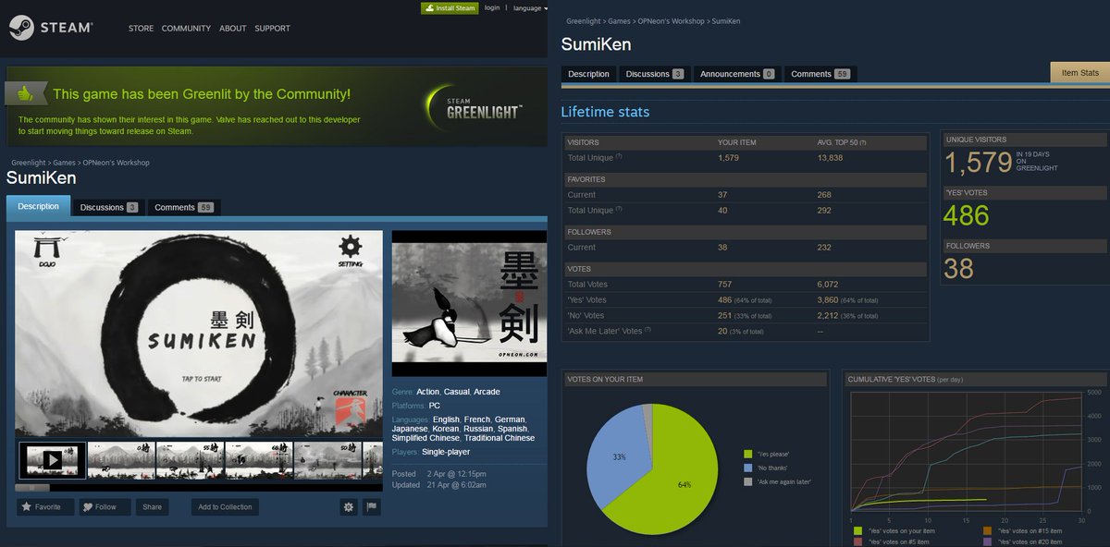This screenshot has width=1110, height=547.
Task: Click Add to Collection button
Action: point(225,506)
